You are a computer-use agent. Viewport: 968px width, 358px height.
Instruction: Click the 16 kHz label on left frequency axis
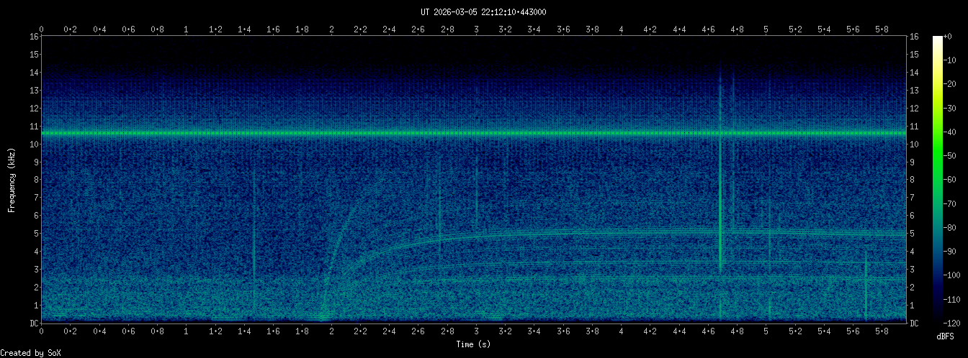coord(33,37)
